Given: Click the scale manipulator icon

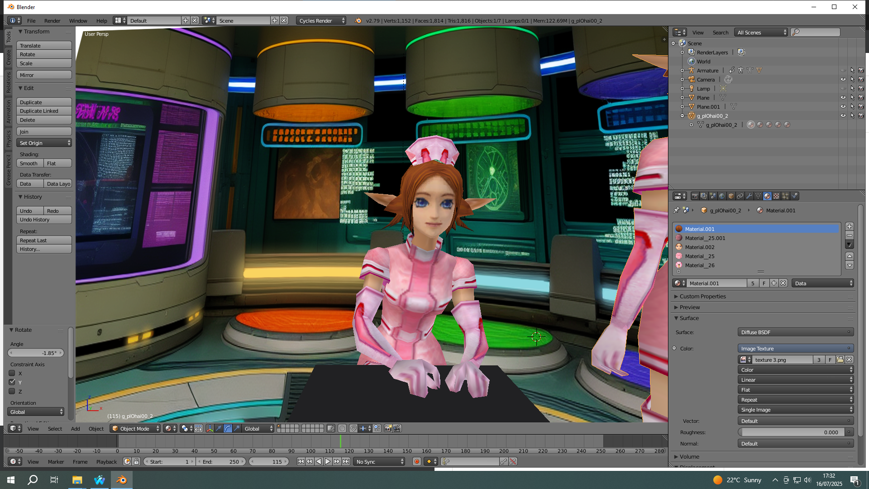Looking at the screenshot, I should [237, 428].
